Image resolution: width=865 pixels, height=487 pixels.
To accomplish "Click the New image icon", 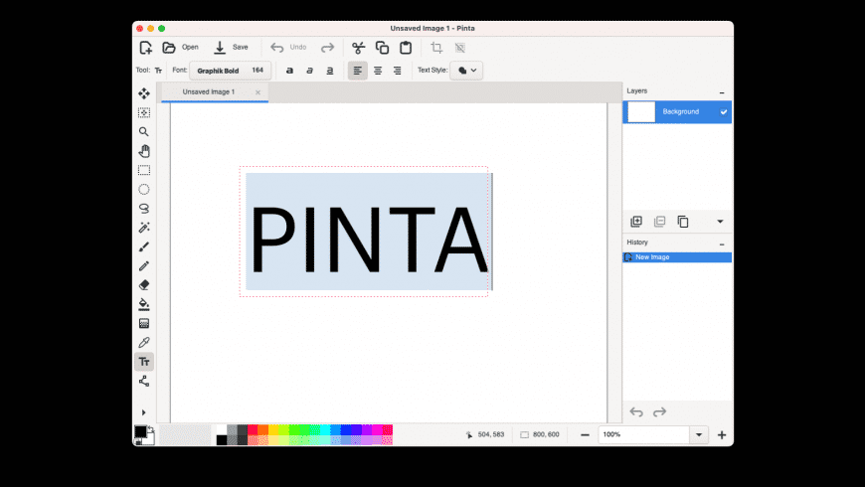I will [145, 48].
